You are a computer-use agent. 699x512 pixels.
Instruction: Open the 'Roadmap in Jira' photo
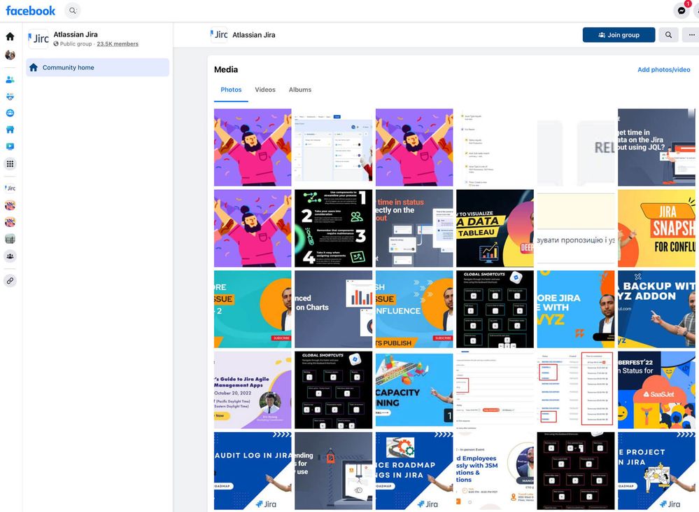point(414,471)
